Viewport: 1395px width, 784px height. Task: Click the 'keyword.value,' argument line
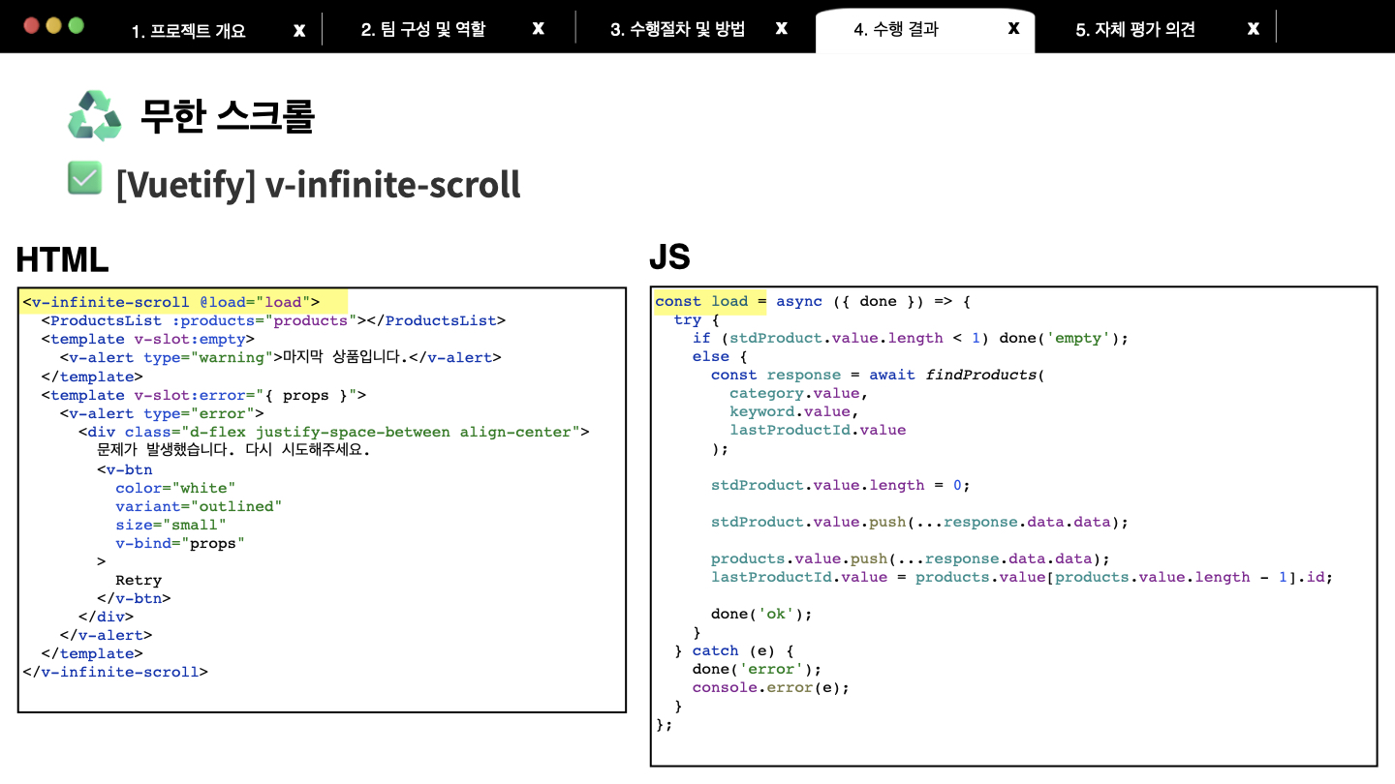[794, 411]
